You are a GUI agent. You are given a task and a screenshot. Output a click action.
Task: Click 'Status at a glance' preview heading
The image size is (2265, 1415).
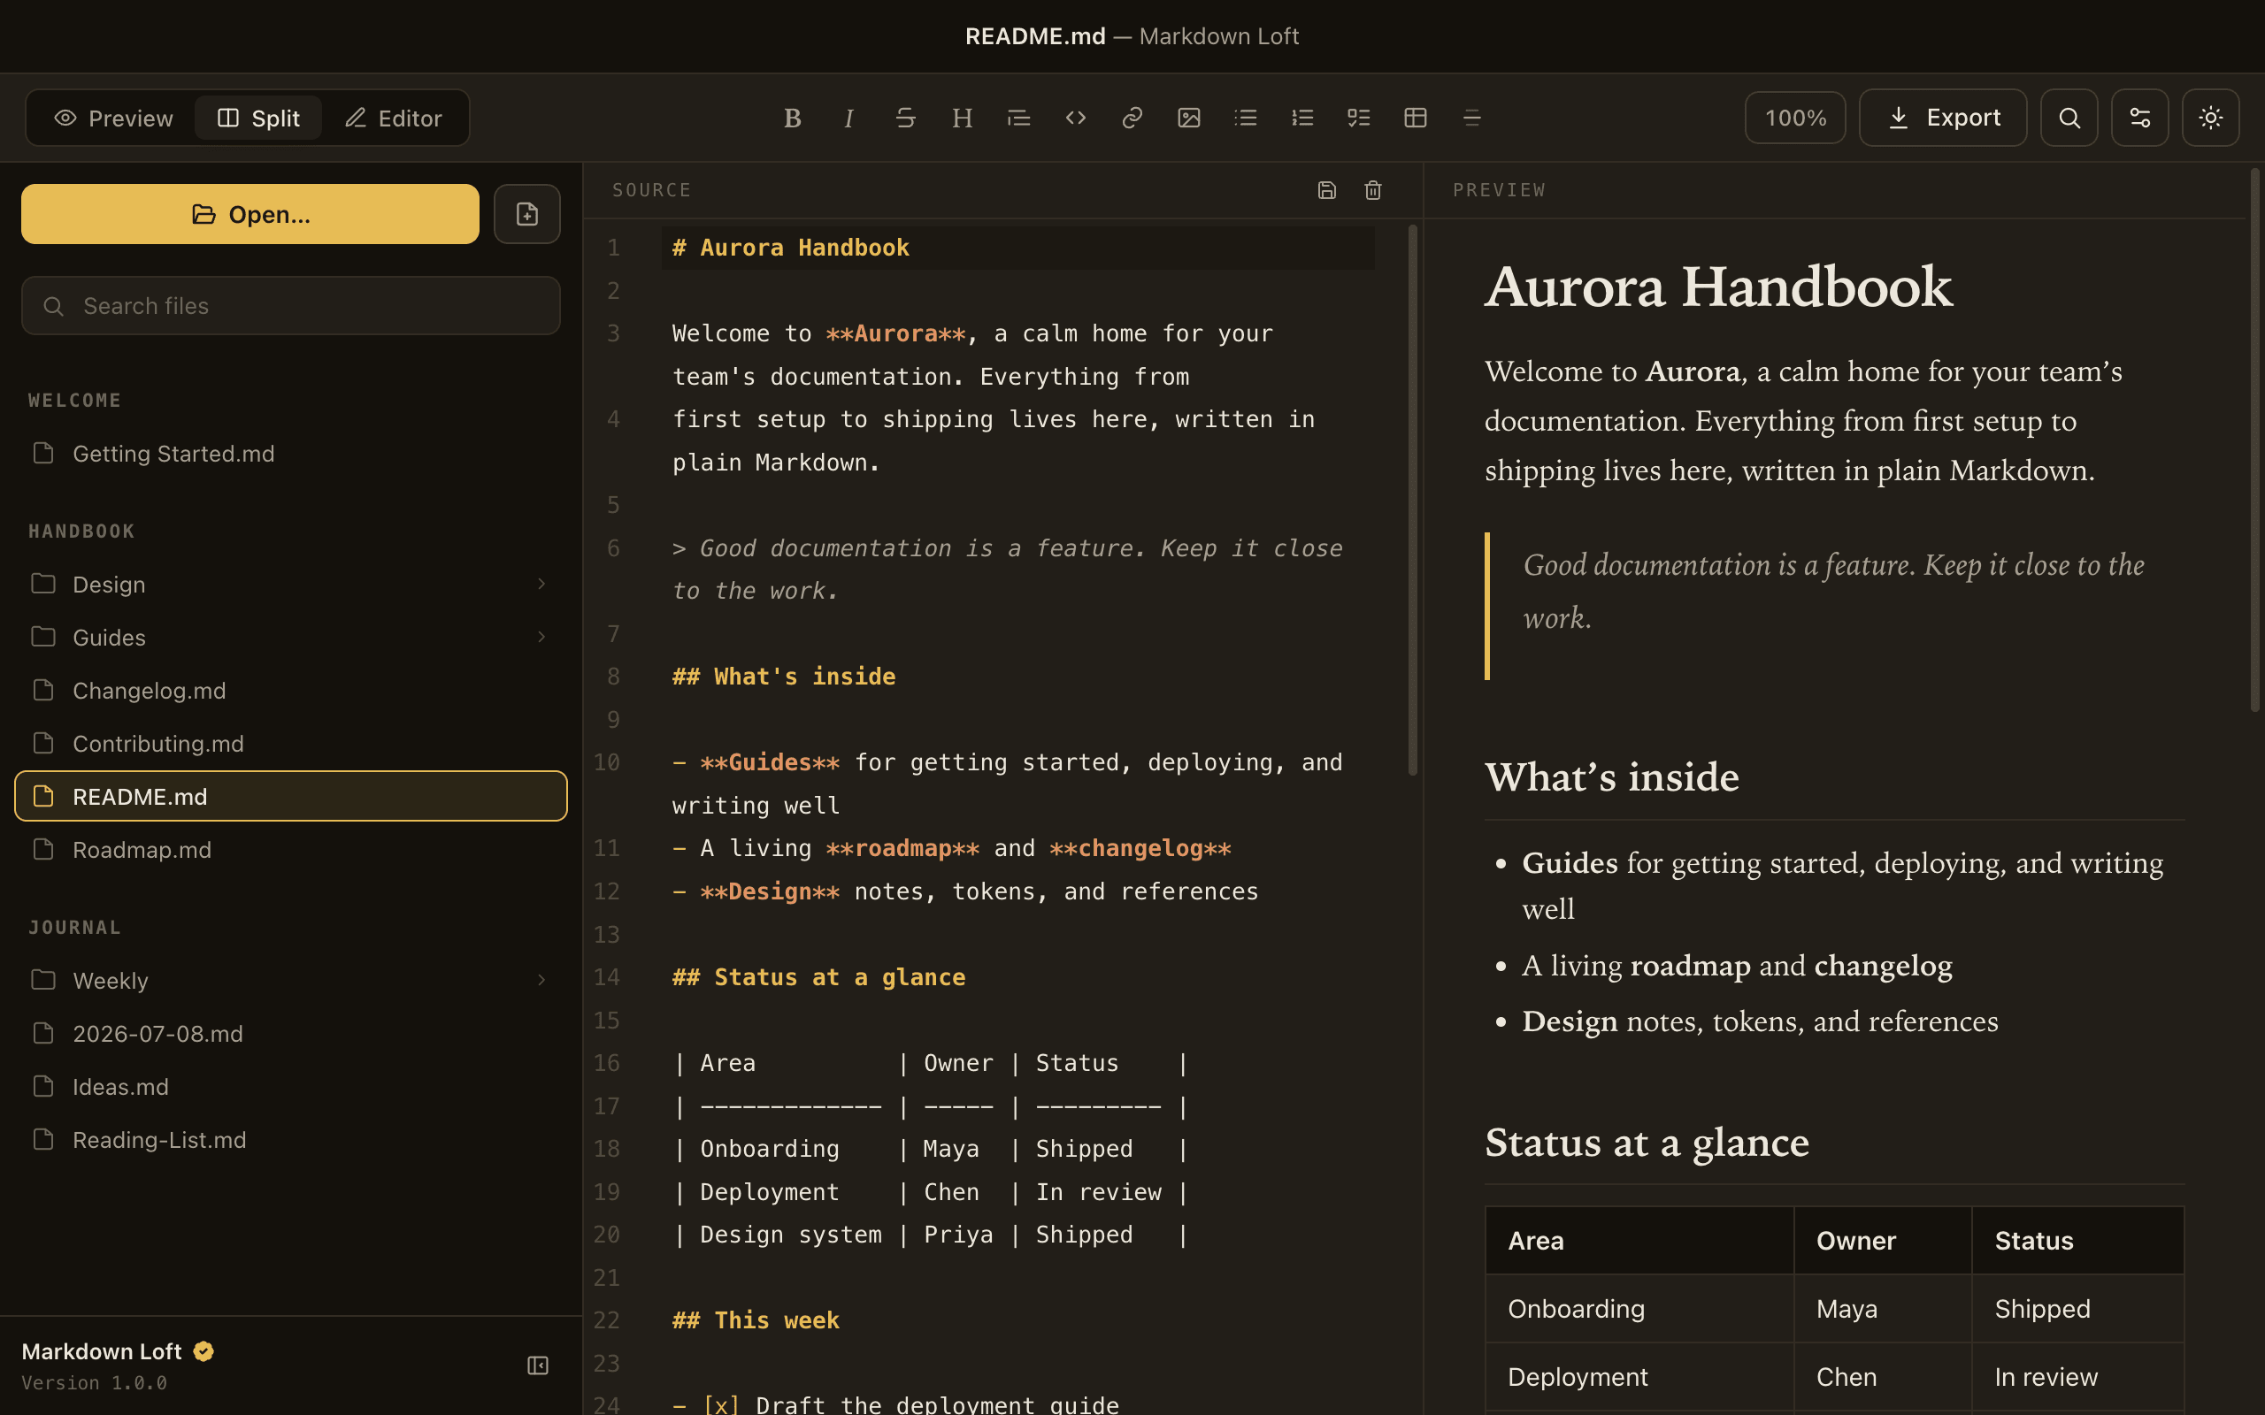[x=1647, y=1143]
